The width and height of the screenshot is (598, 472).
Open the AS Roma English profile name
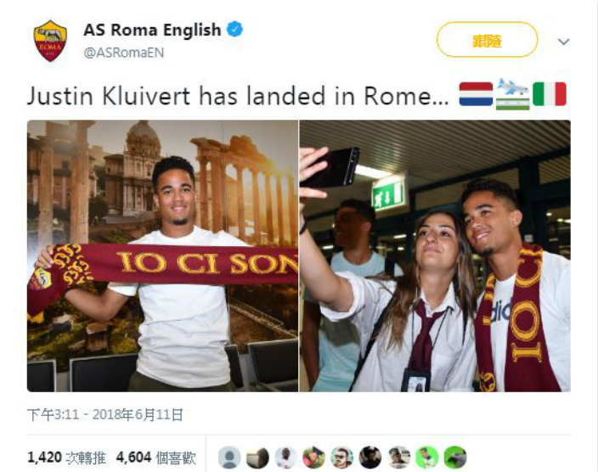click(x=152, y=30)
